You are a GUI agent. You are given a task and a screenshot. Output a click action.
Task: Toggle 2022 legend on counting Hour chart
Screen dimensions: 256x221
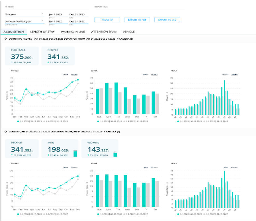pos(216,121)
